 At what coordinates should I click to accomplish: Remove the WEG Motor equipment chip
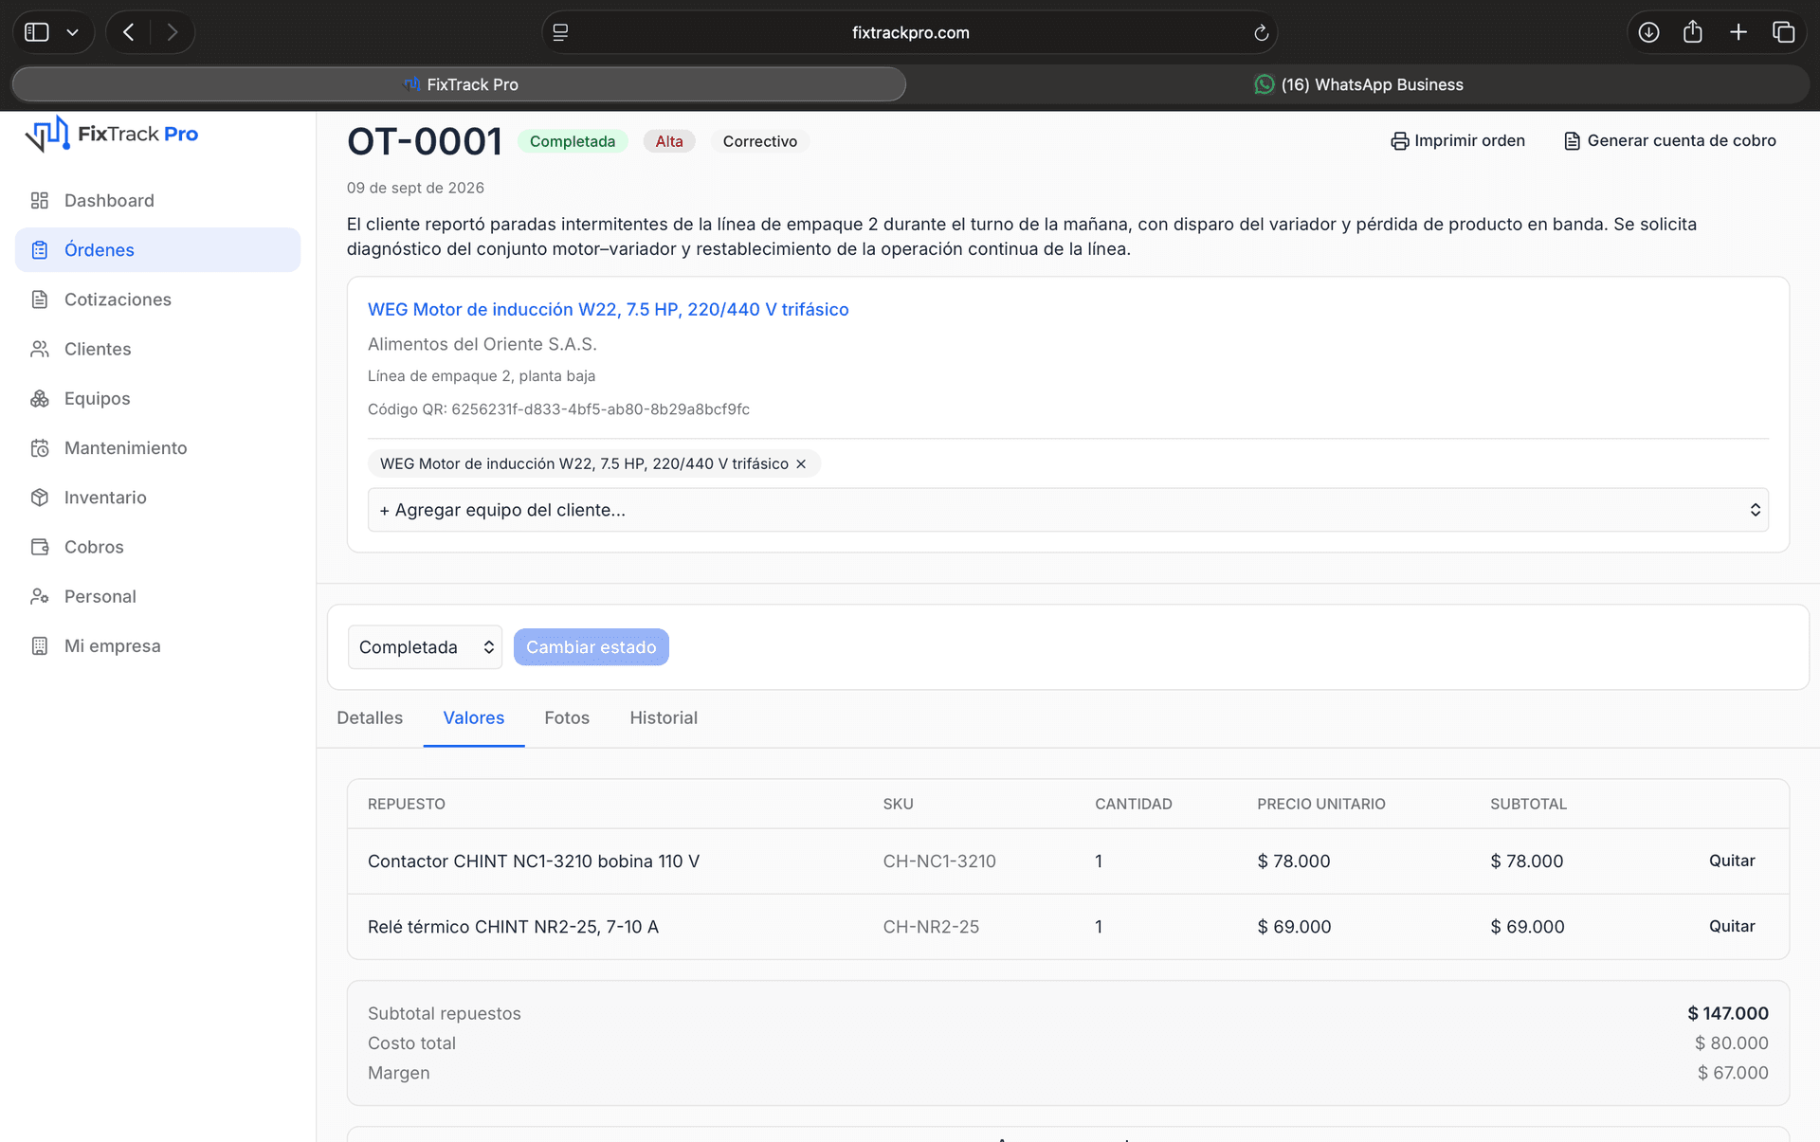point(801,463)
